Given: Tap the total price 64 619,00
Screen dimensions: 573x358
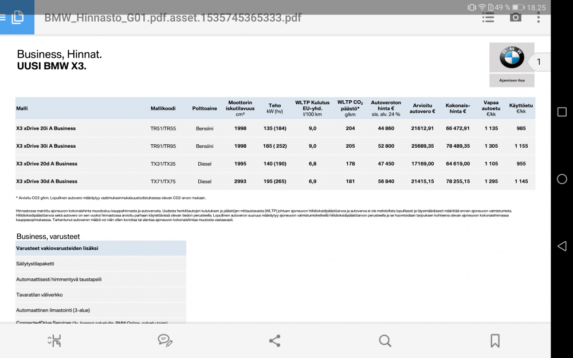Looking at the screenshot, I should [457, 164].
